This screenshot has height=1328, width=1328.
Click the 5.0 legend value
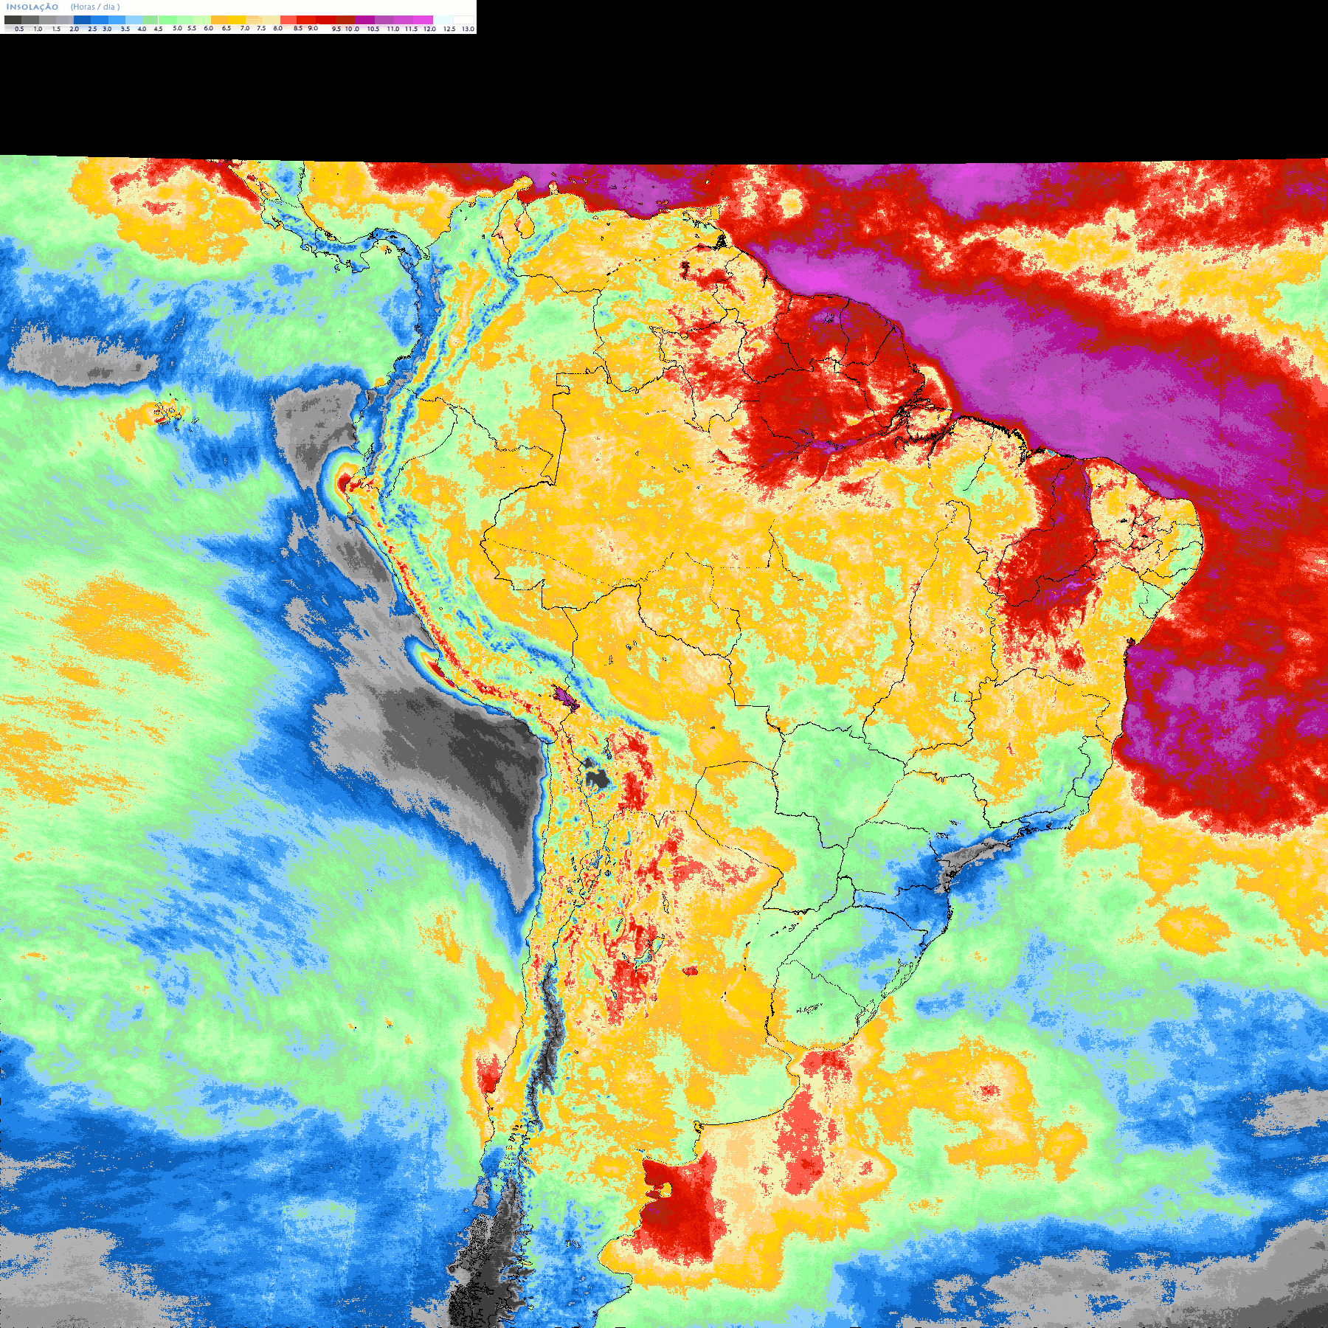click(177, 28)
